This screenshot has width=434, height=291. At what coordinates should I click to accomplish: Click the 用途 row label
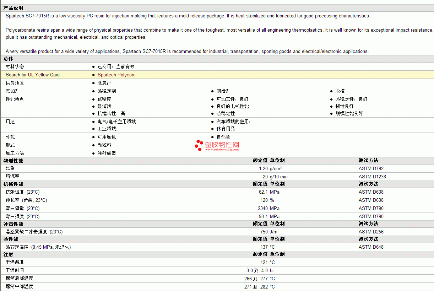coord(10,122)
